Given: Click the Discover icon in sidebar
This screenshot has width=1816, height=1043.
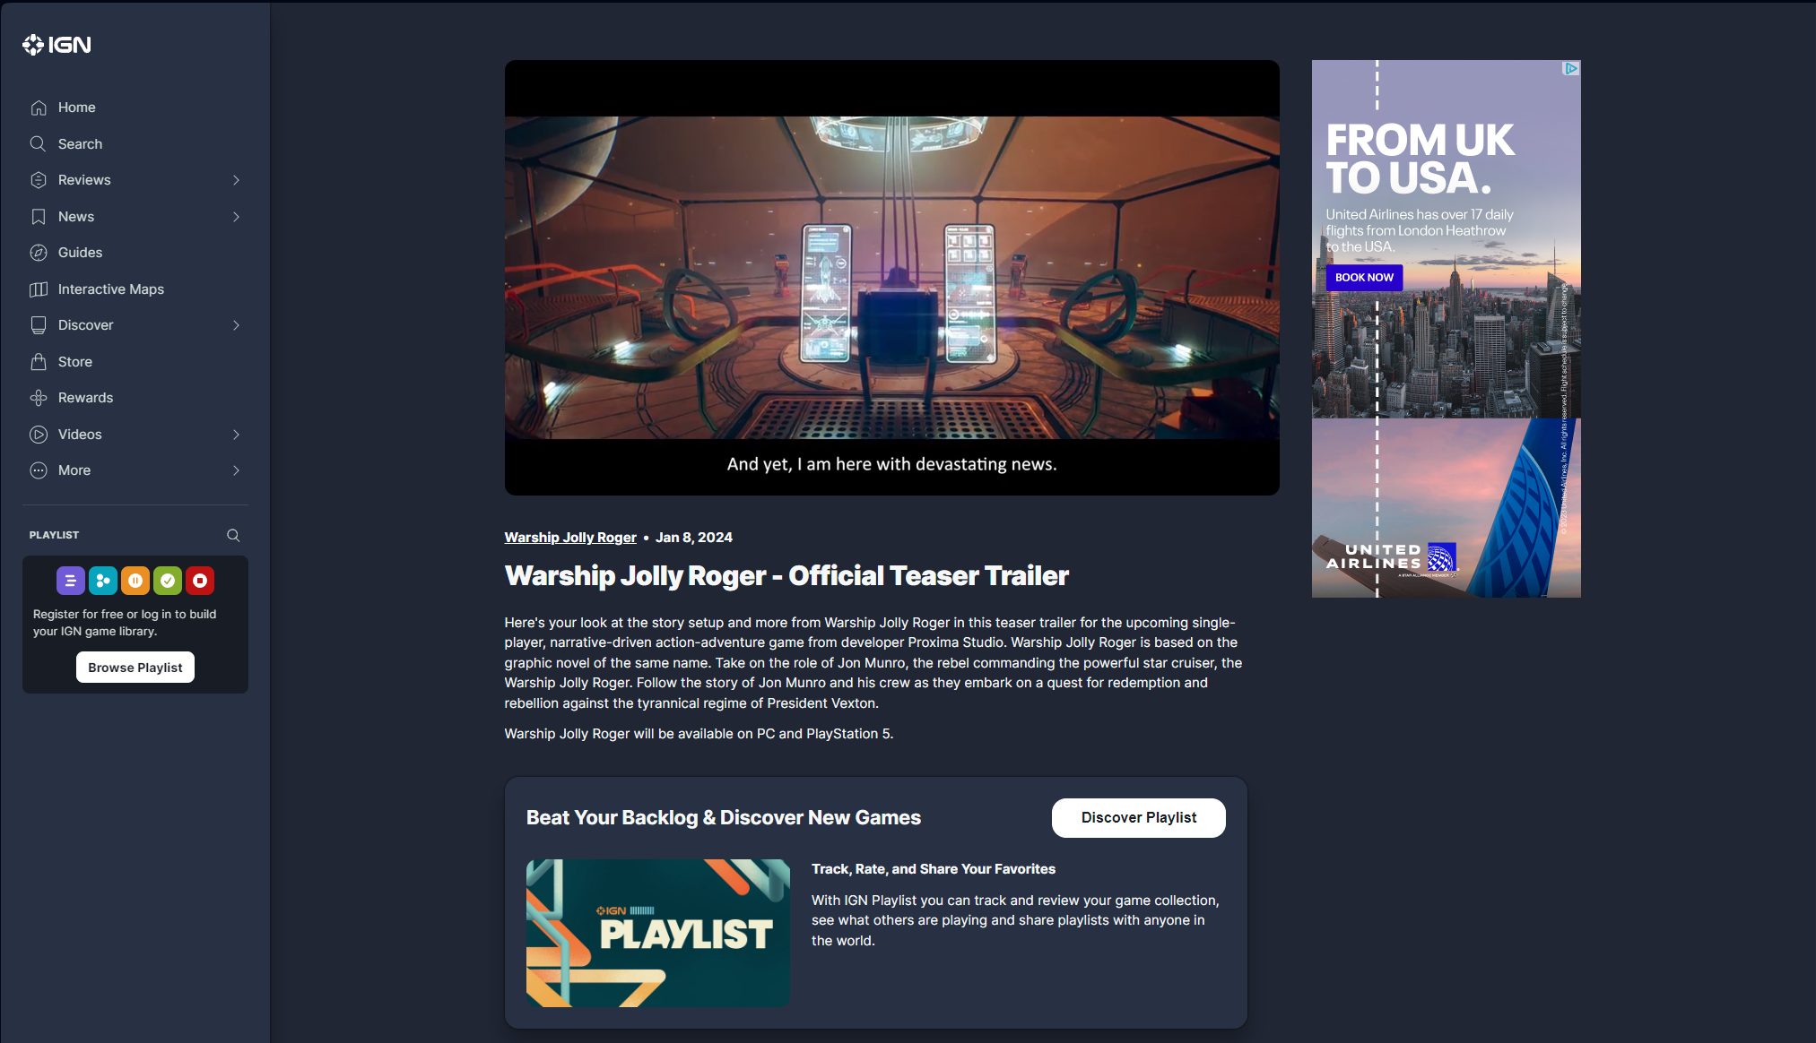Looking at the screenshot, I should click(x=39, y=325).
